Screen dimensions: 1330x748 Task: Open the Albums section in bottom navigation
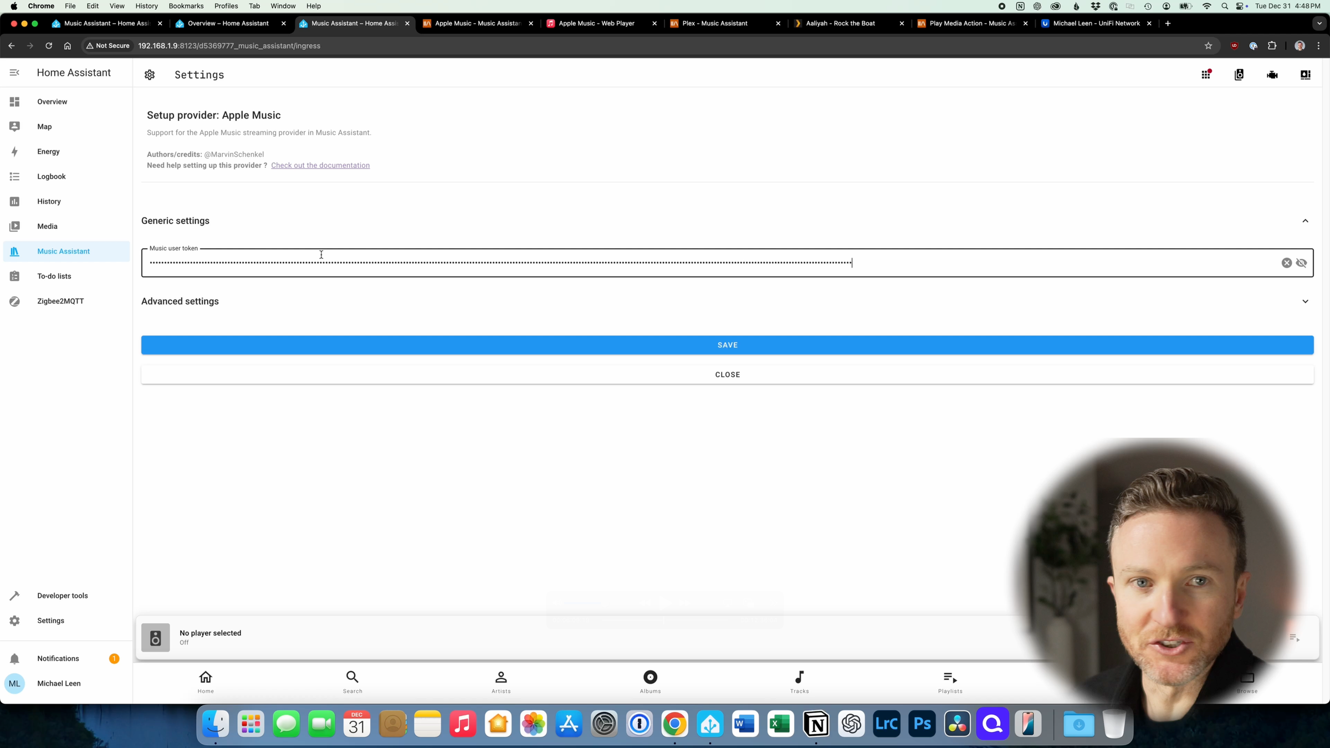pyautogui.click(x=649, y=681)
